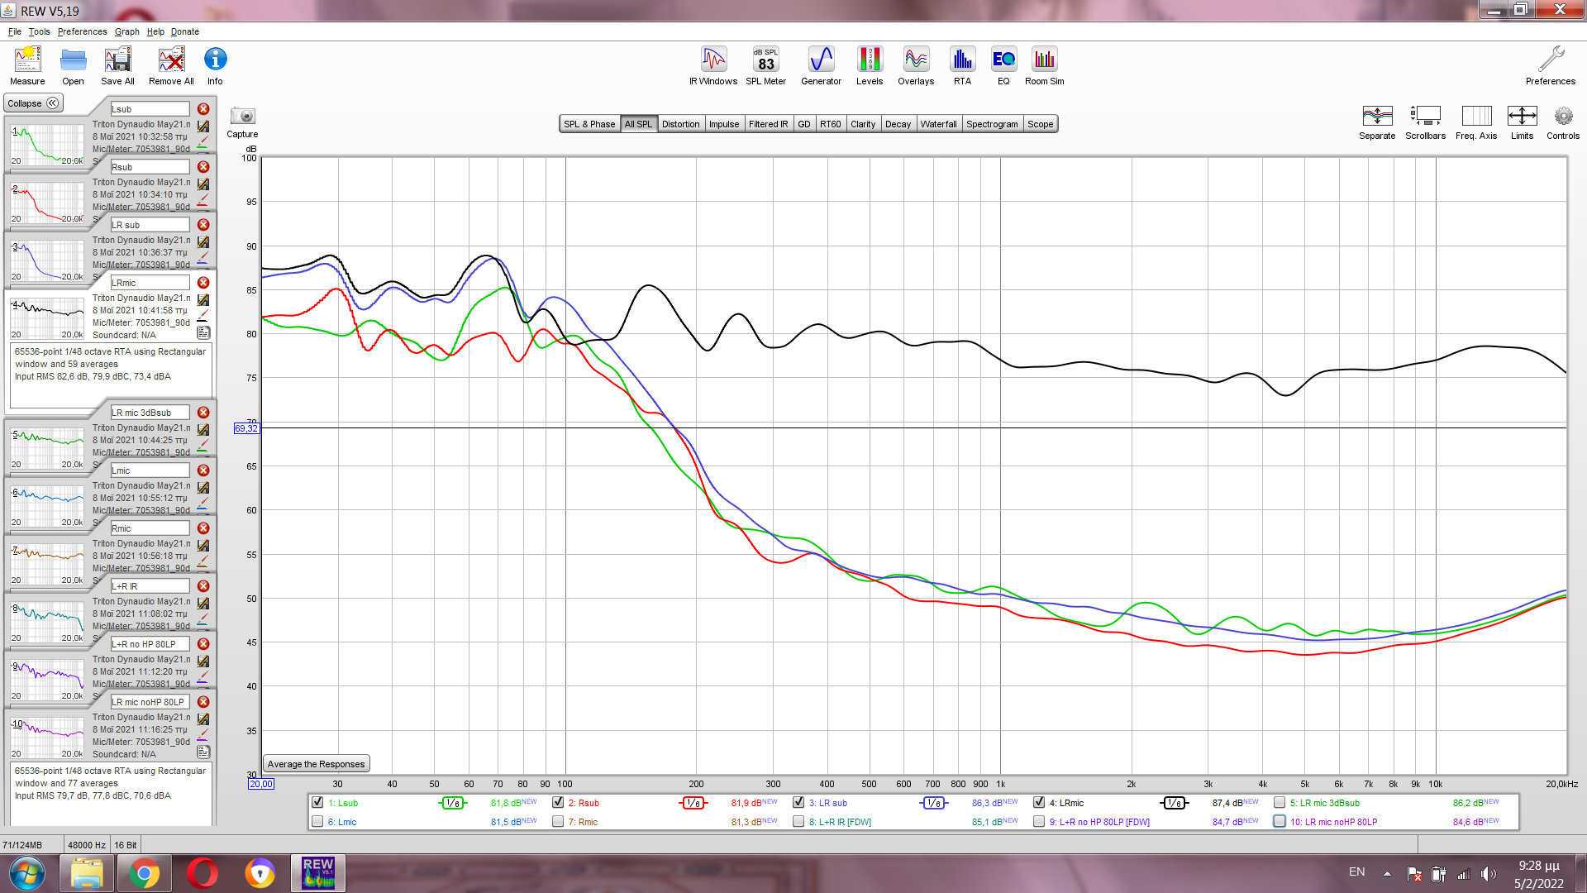Open the Overlays window
Viewport: 1587px width, 893px height.
point(916,65)
